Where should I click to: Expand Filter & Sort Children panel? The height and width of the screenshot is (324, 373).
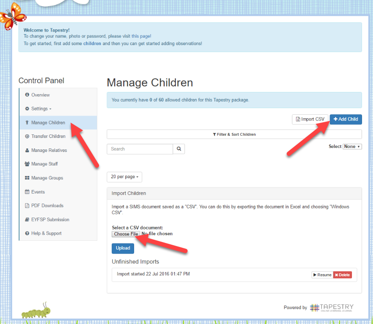(234, 134)
